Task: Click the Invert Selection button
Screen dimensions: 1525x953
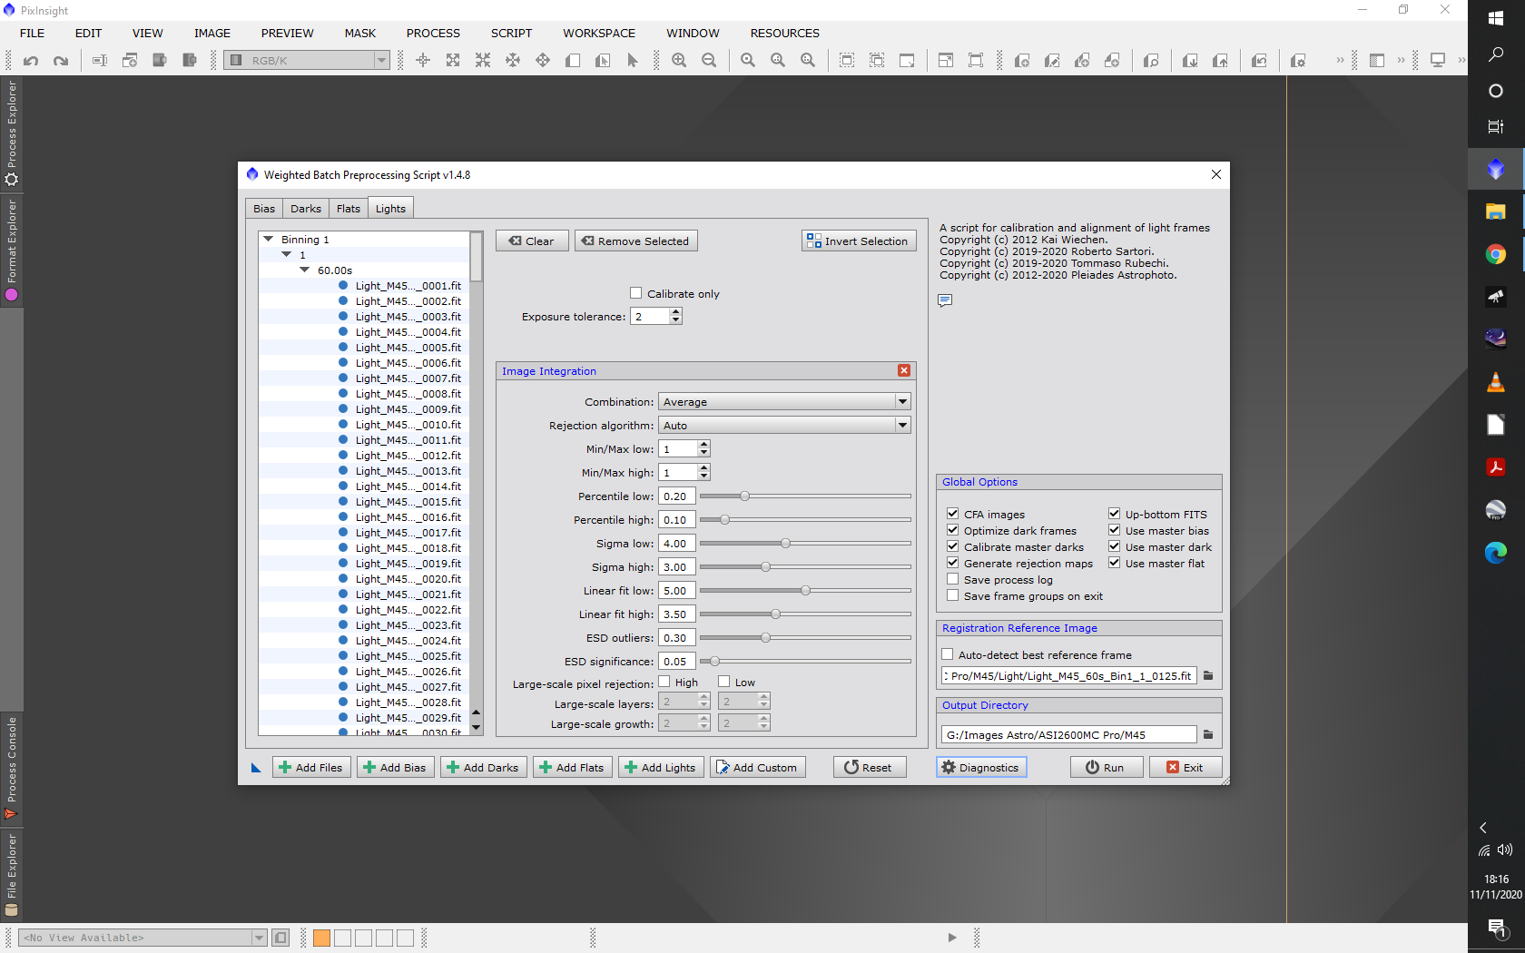Action: [858, 240]
